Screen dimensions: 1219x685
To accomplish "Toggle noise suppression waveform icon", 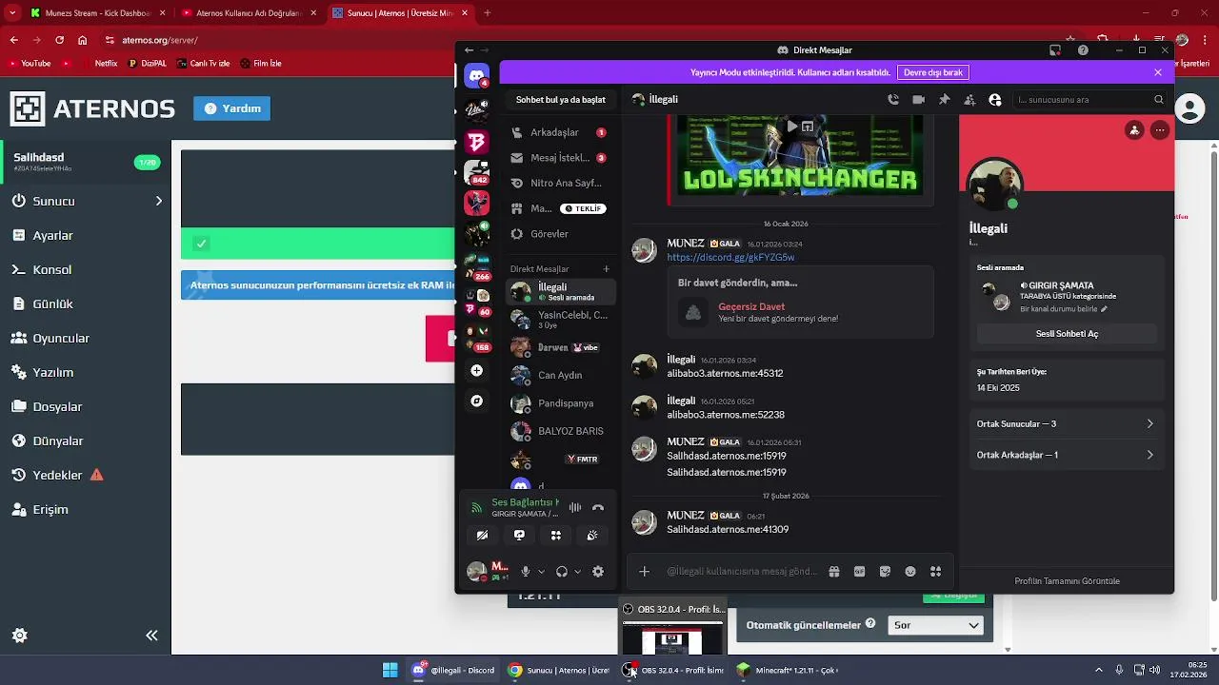I will click(x=575, y=508).
